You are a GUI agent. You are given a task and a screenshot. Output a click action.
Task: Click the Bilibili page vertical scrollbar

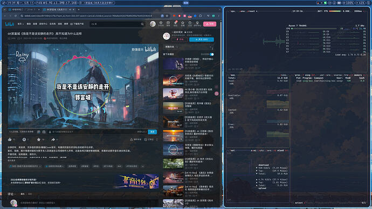[x=221, y=79]
